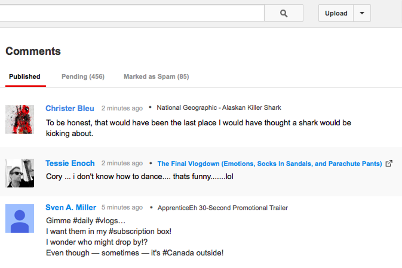Click Tessie Enoch's '2 minutes ago' timestamp
The image size is (402, 268).
pos(122,163)
